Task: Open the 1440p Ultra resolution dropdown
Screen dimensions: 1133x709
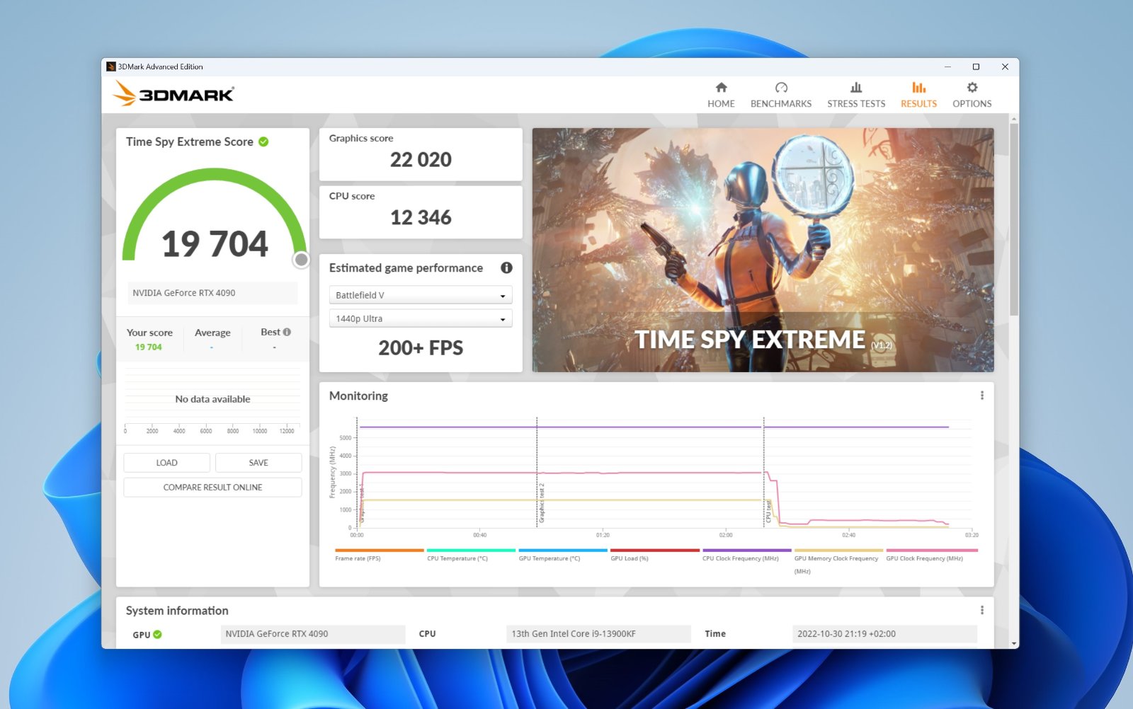Action: [421, 318]
